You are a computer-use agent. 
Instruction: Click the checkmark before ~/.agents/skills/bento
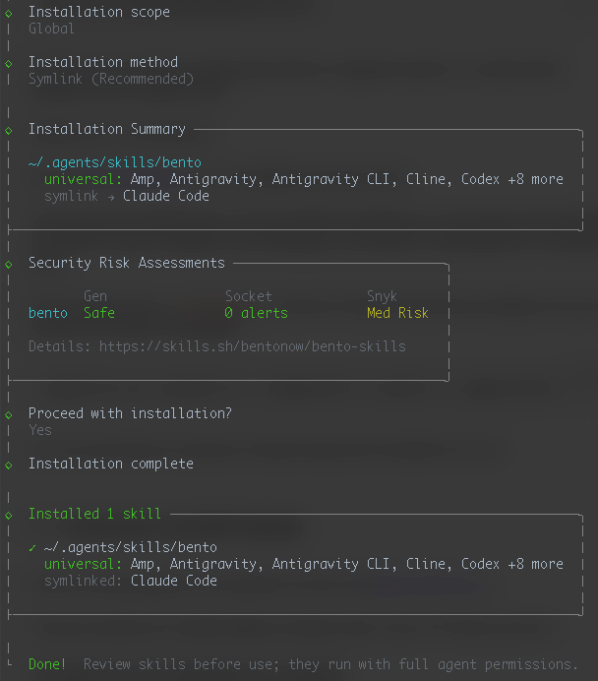pyautogui.click(x=32, y=548)
